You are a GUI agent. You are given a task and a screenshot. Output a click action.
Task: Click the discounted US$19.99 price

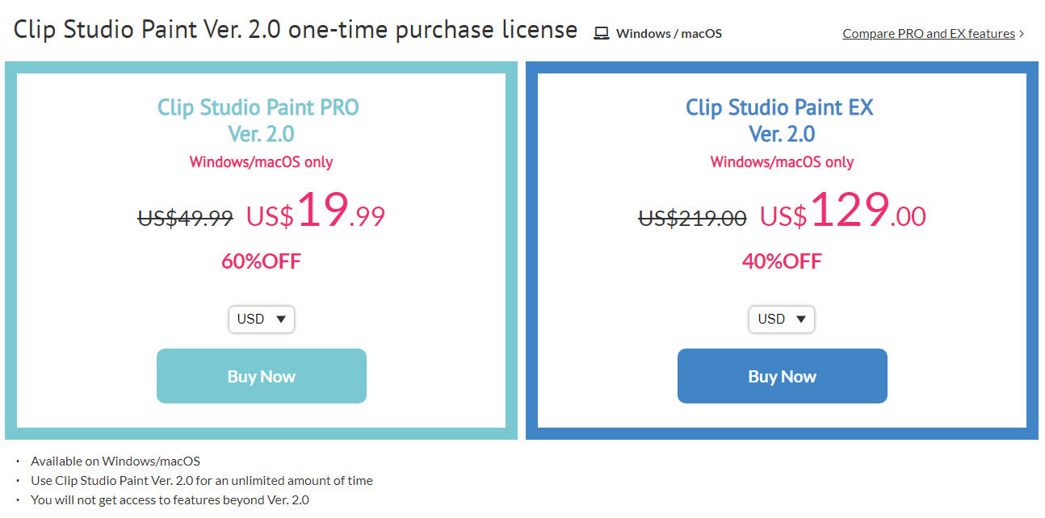[x=323, y=211]
